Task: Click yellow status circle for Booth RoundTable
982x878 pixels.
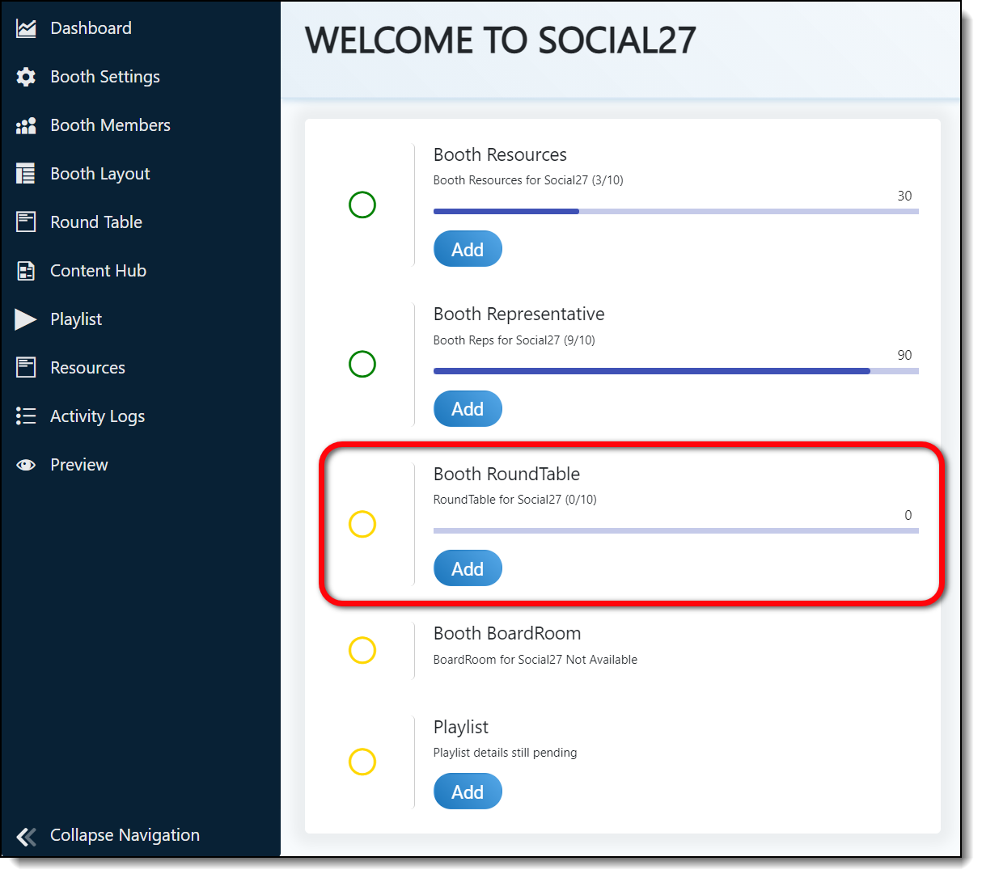Action: pos(362,525)
